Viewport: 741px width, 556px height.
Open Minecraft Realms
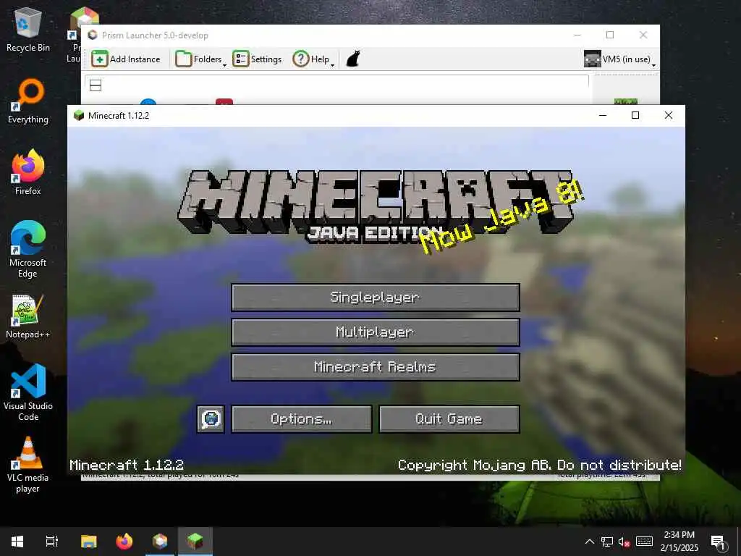(x=376, y=367)
